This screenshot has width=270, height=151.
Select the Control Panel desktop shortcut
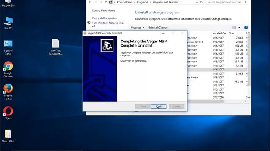coord(8,47)
